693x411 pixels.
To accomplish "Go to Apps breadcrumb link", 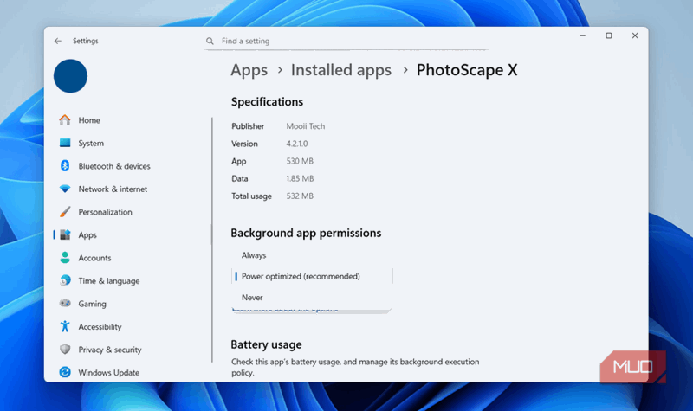I will [249, 70].
